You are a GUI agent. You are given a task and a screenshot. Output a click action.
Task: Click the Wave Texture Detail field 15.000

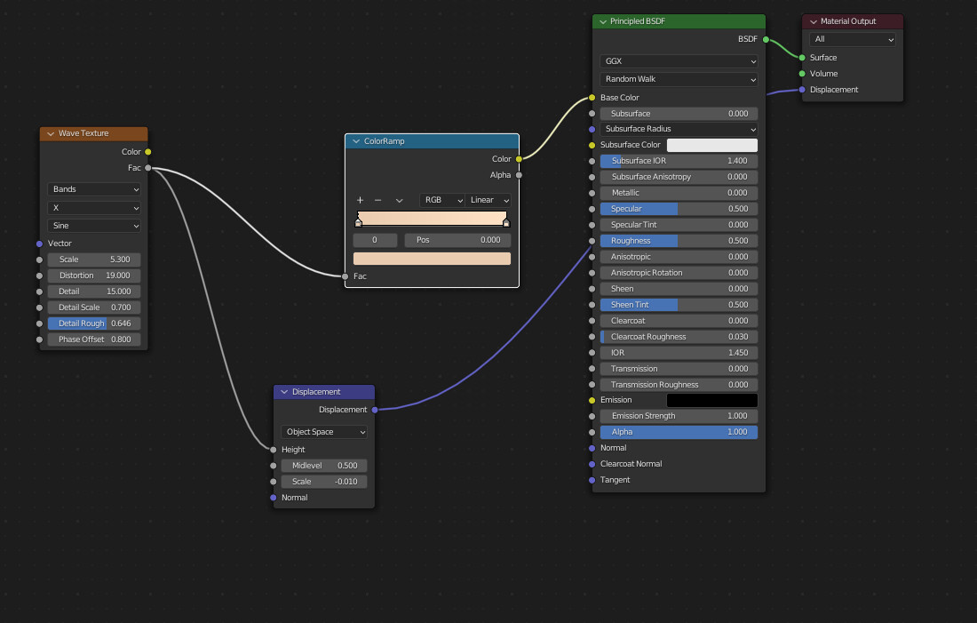[94, 292]
